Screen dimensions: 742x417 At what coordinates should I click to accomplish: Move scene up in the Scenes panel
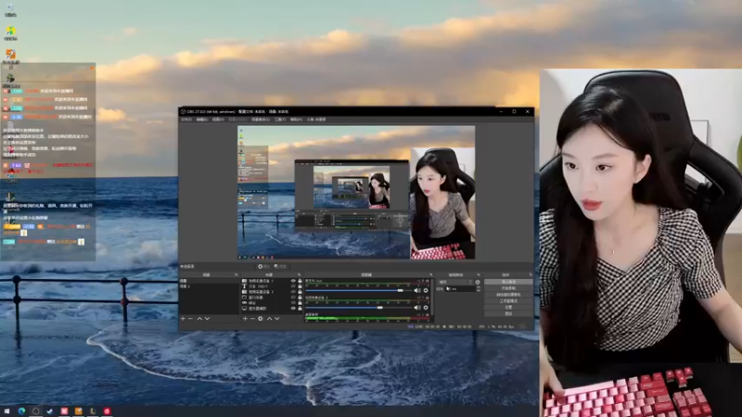(199, 319)
